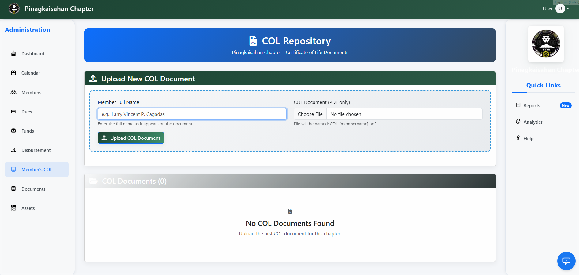Go to Documents in sidebar

coord(33,189)
